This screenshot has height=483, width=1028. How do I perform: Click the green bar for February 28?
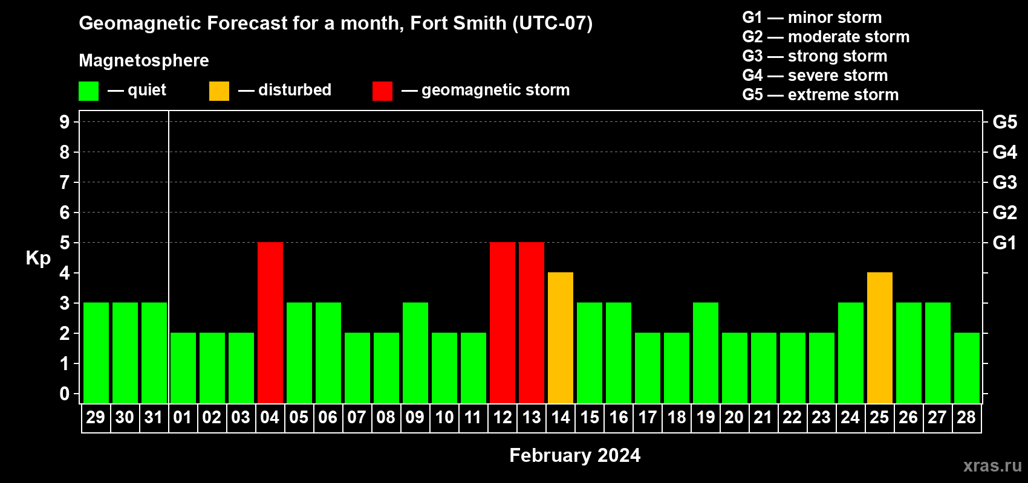coord(967,368)
